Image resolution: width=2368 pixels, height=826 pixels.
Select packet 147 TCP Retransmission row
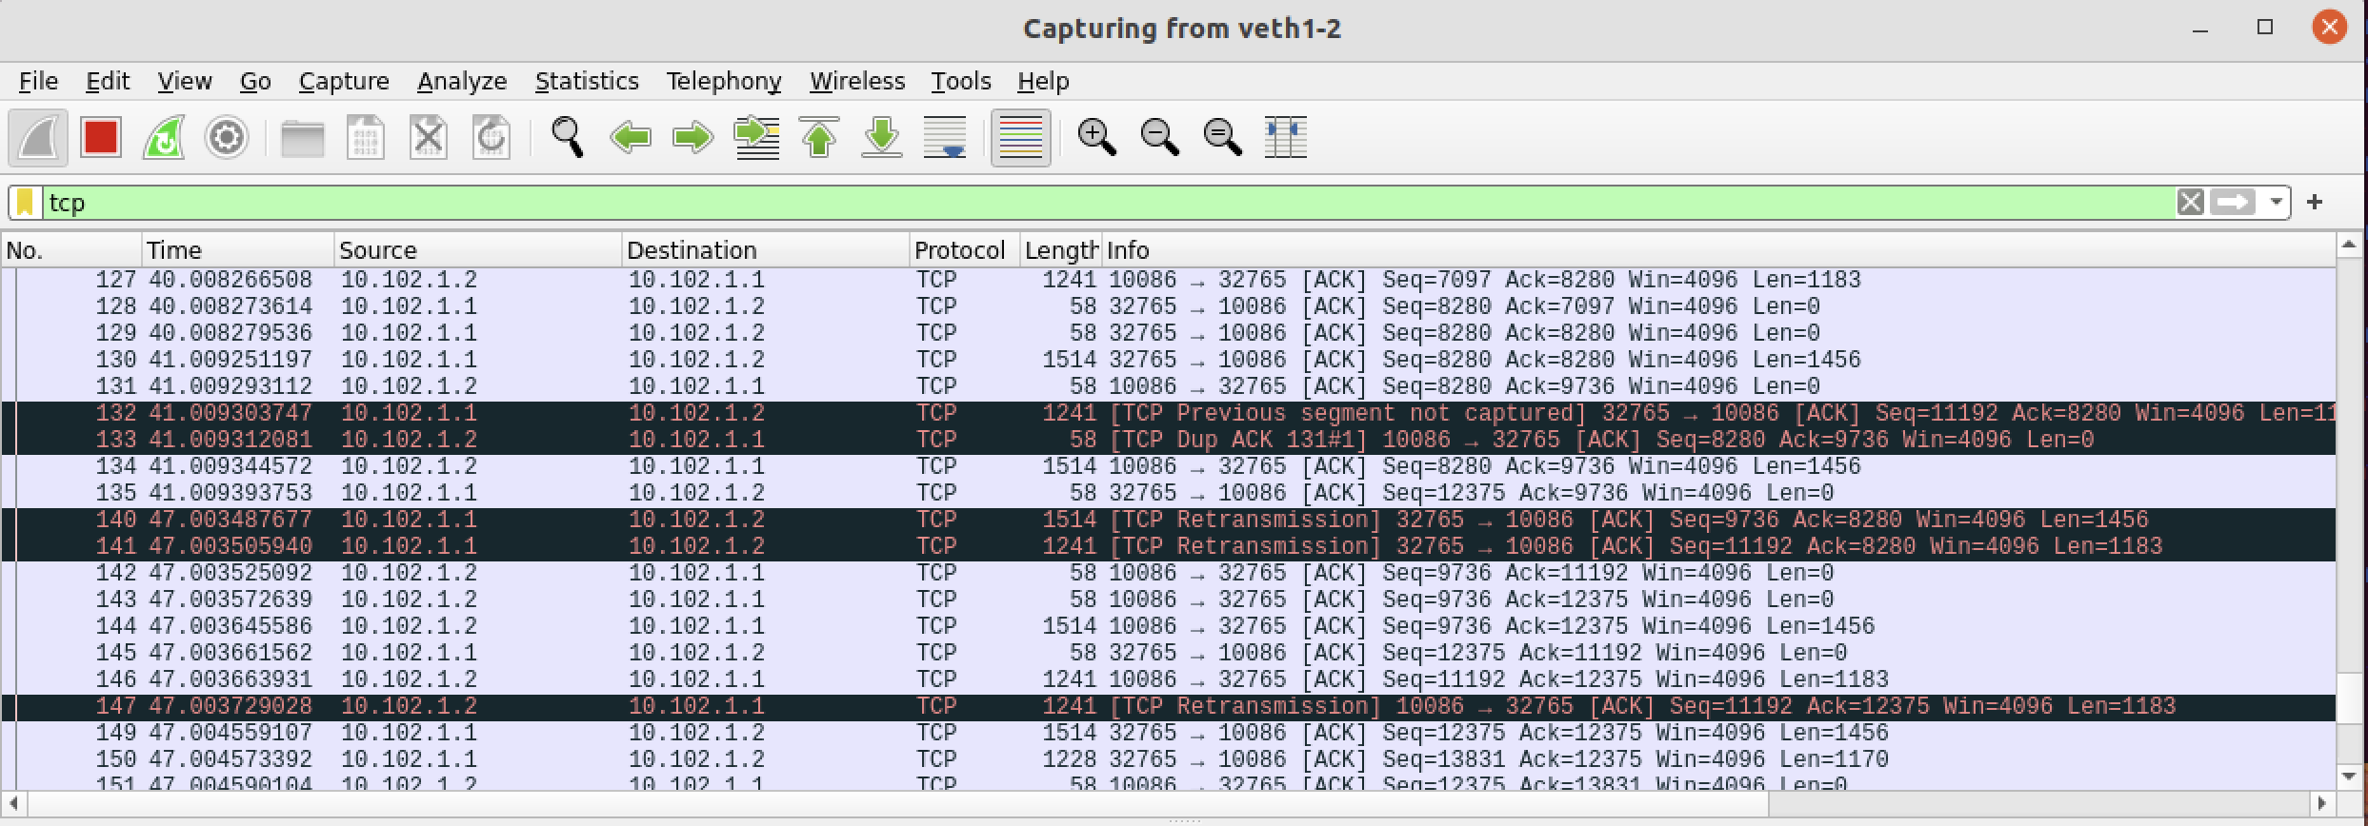(1168, 706)
